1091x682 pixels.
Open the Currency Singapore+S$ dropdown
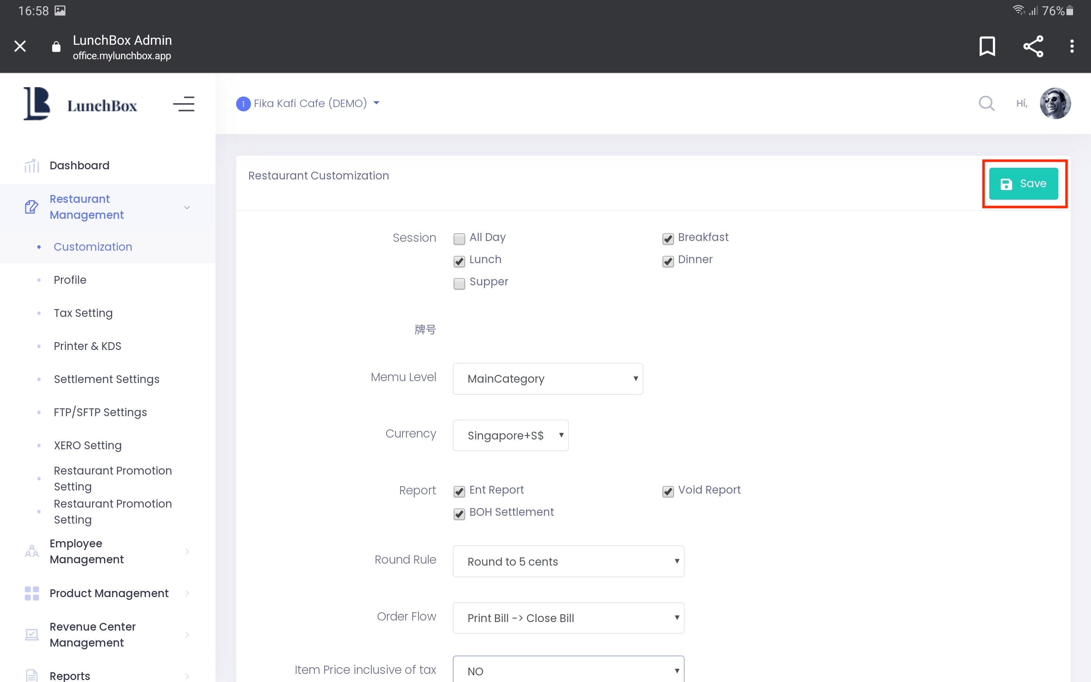click(x=510, y=435)
